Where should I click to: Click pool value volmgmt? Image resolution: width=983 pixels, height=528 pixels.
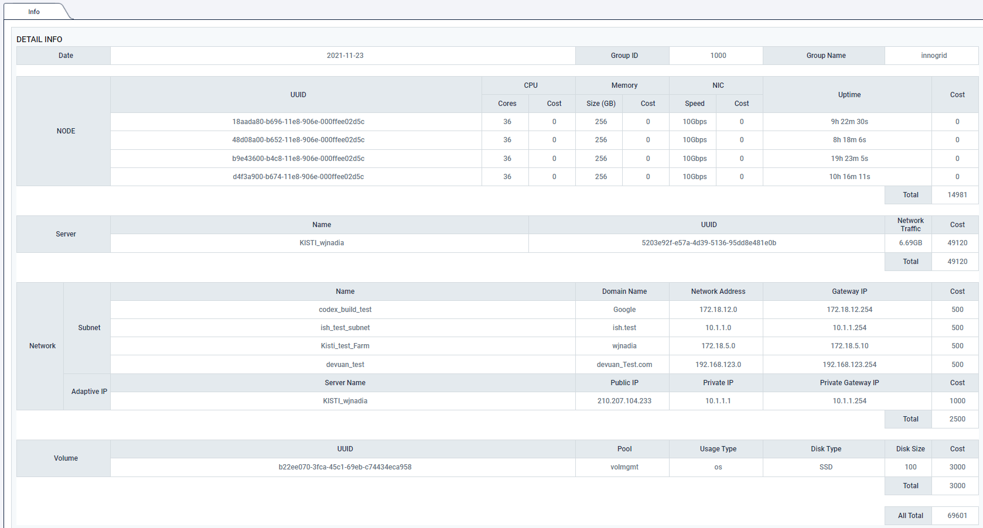point(624,467)
